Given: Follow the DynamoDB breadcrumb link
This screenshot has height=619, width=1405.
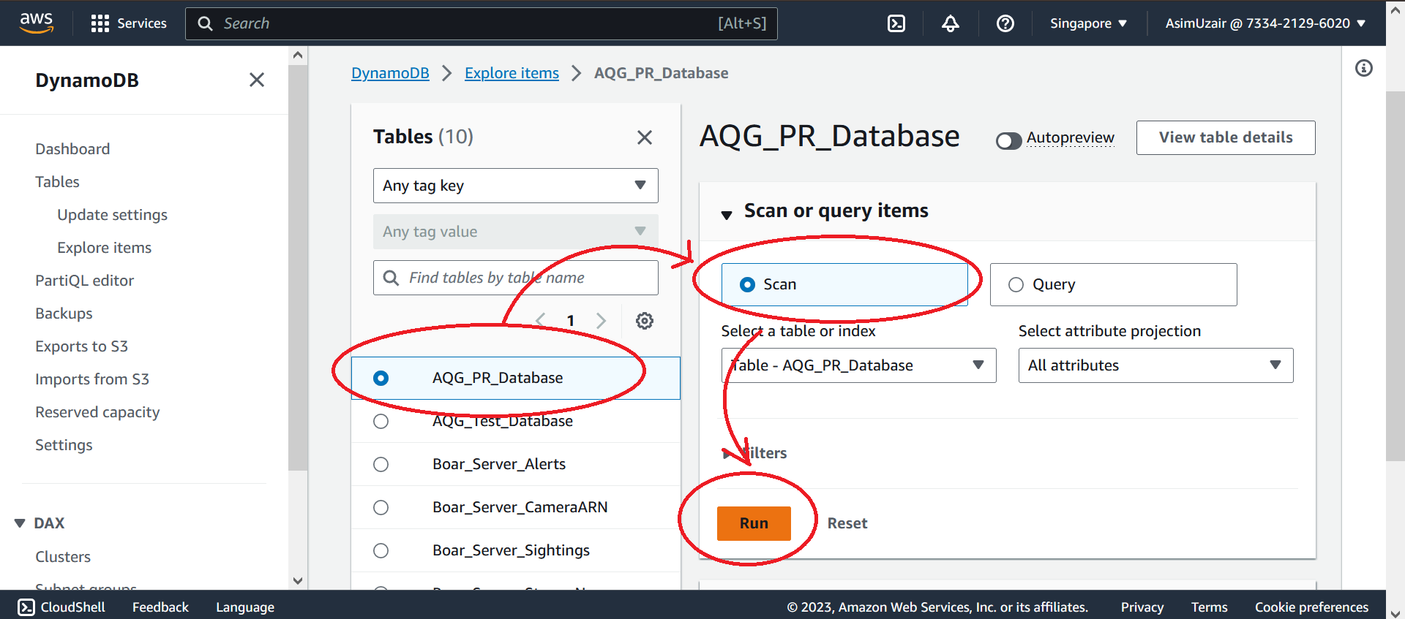Looking at the screenshot, I should tap(390, 73).
